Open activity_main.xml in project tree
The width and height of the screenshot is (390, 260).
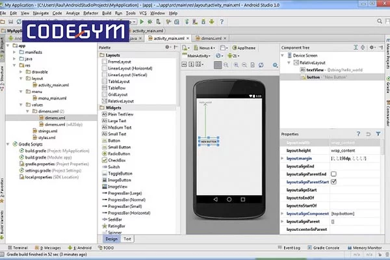pos(51,85)
